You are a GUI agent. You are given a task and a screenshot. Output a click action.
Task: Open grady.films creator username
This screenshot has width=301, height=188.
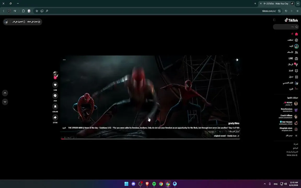[234, 123]
